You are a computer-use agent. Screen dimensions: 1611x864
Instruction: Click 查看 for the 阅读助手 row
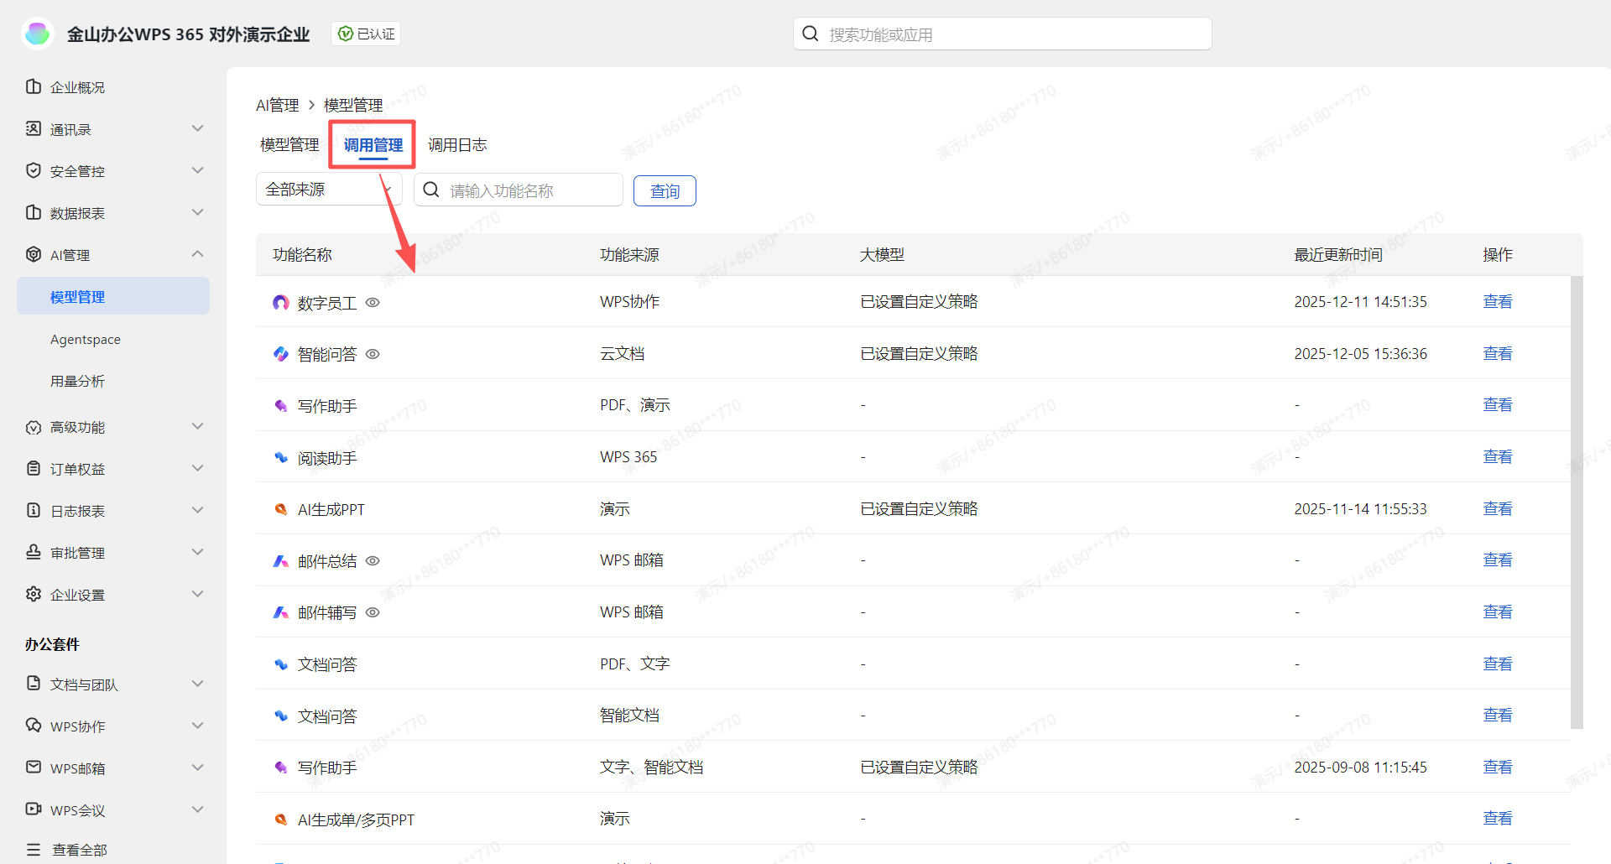click(1498, 456)
